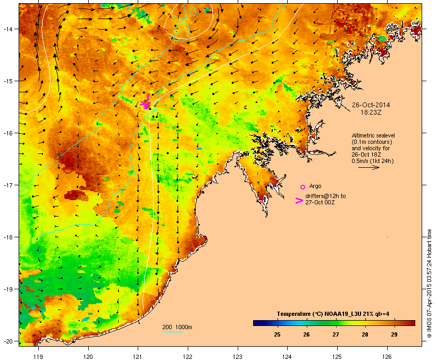
Task: Click longitude label 121
Action: (138, 357)
